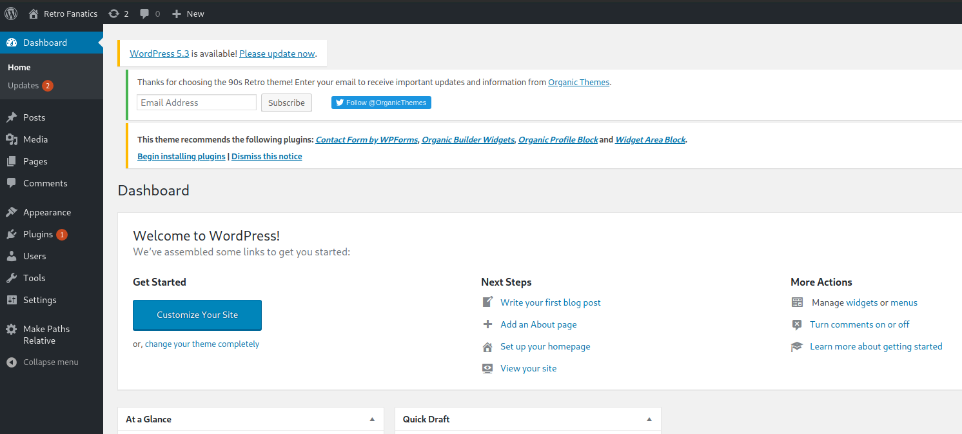962x434 pixels.
Task: Click the screen icon beside View your site
Action: [487, 368]
